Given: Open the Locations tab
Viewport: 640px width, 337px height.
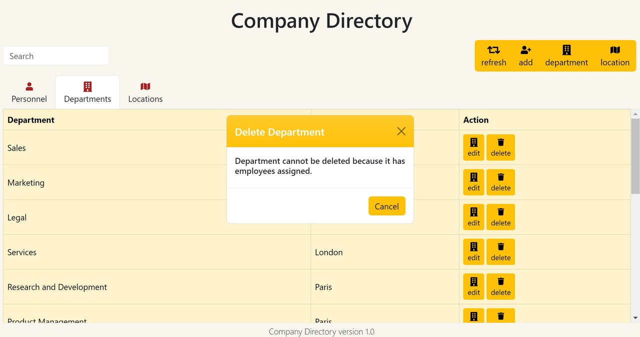Looking at the screenshot, I should (x=145, y=92).
